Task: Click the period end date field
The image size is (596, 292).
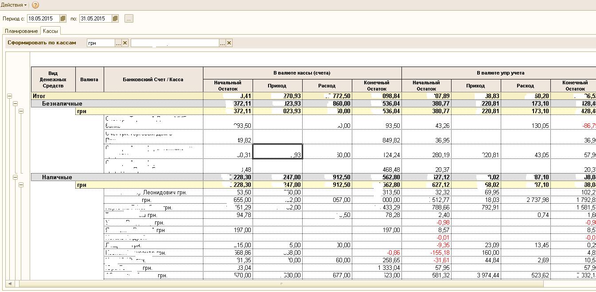Action: (96, 19)
